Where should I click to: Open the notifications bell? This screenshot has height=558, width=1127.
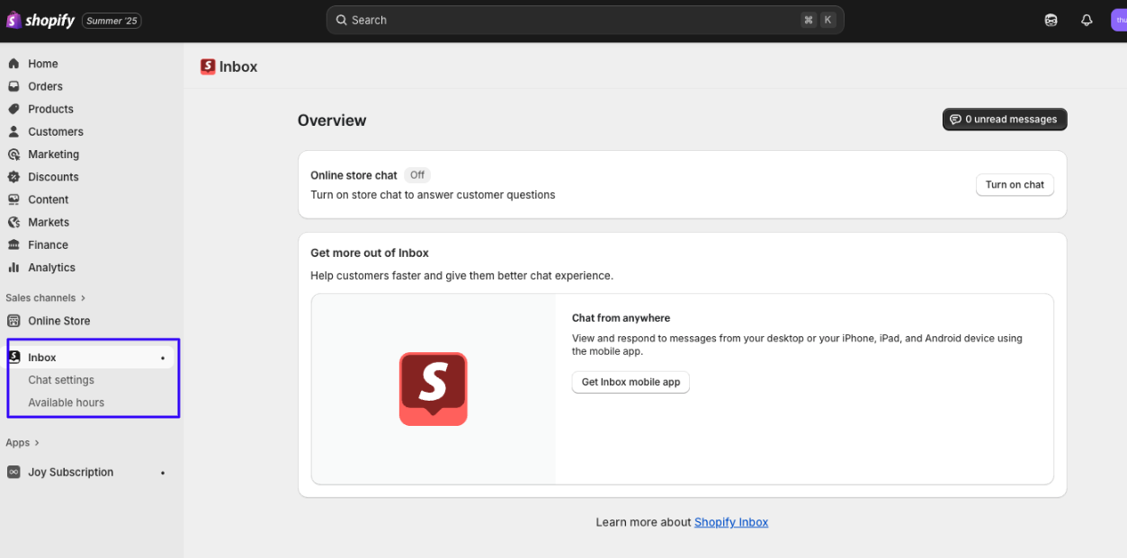[1087, 20]
